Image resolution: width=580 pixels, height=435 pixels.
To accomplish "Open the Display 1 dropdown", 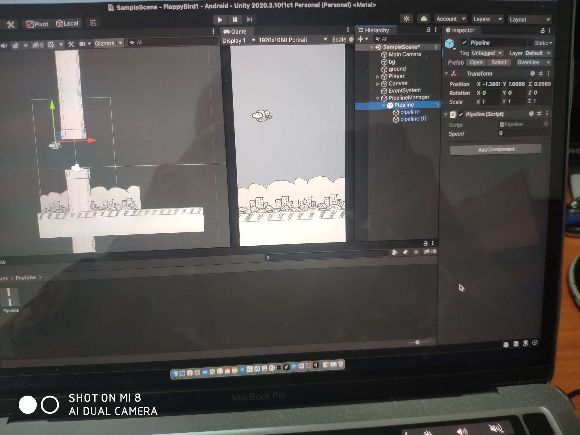I will [239, 41].
